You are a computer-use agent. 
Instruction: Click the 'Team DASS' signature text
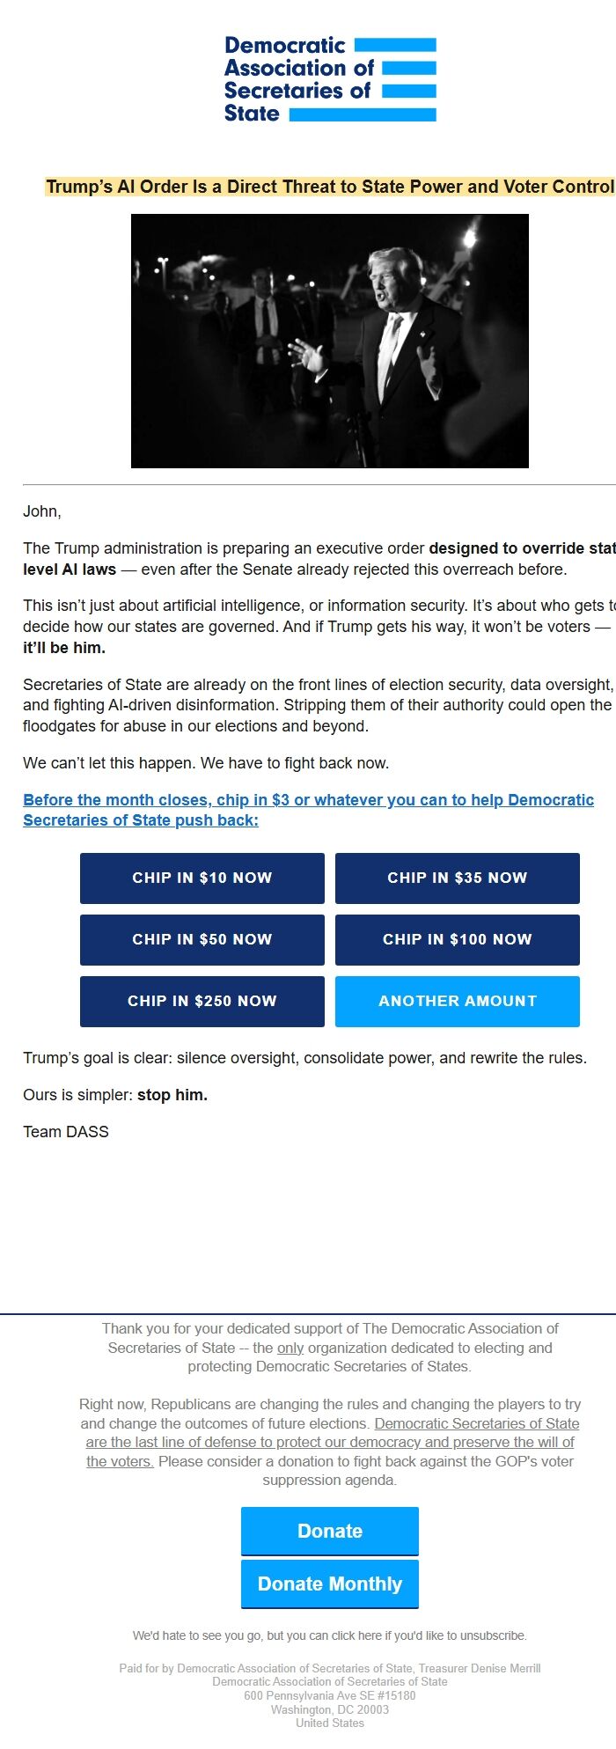tap(66, 1131)
